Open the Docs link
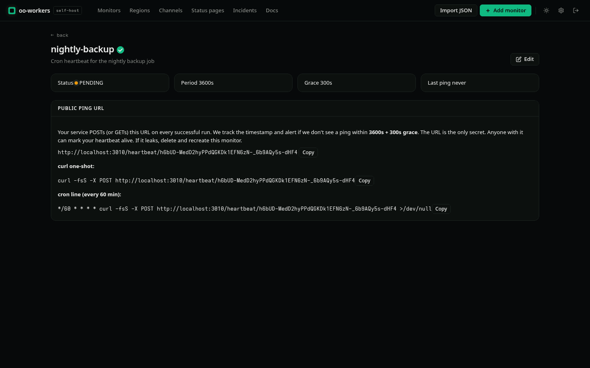590x368 pixels. click(x=272, y=11)
